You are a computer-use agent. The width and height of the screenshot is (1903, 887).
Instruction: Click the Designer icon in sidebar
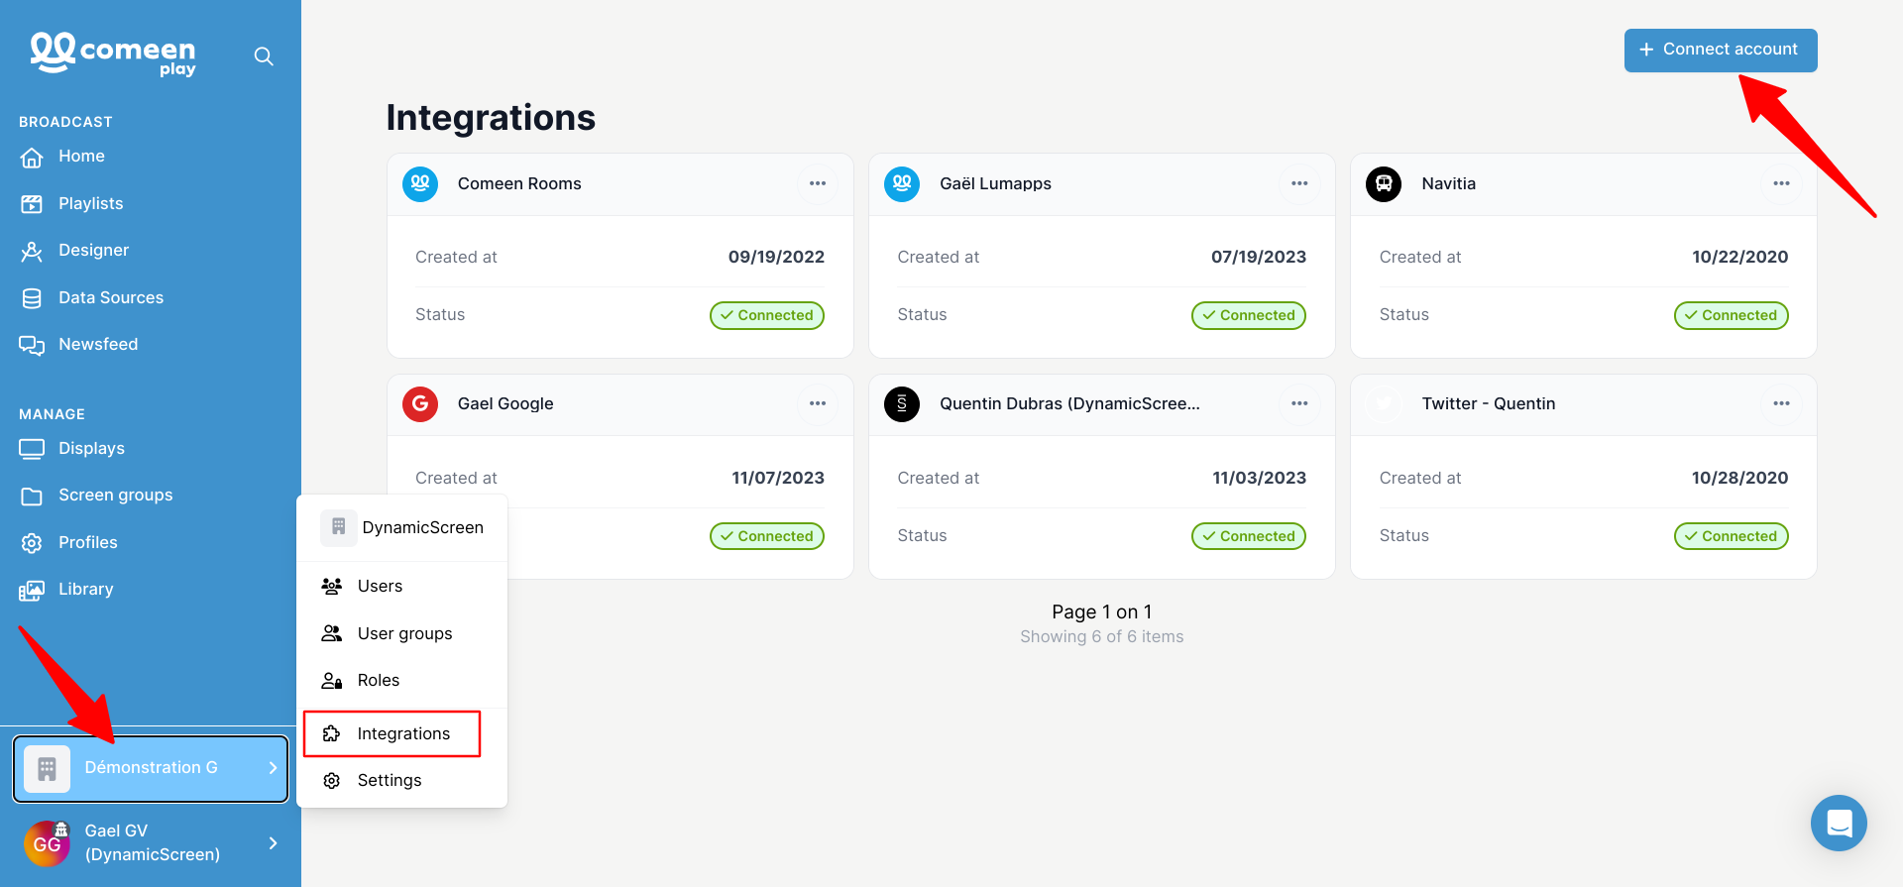click(x=32, y=251)
